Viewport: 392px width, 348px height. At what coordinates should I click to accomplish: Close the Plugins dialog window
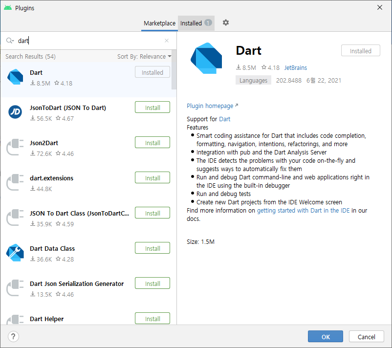coord(380,7)
